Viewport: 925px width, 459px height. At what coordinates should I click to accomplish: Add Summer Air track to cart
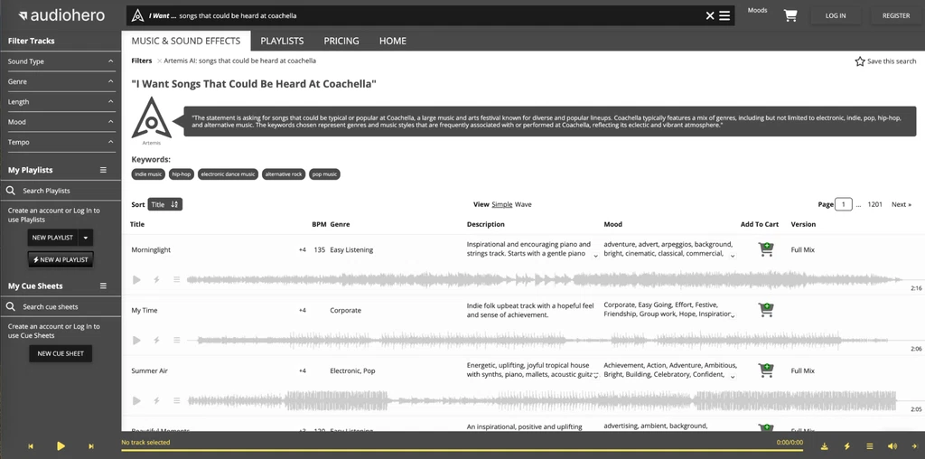tap(766, 370)
